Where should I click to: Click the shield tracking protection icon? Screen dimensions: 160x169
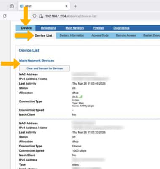click(35, 16)
